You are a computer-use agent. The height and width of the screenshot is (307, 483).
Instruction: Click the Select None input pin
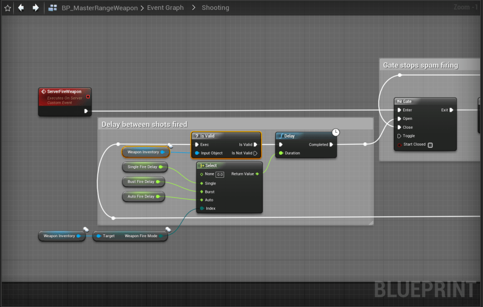202,174
